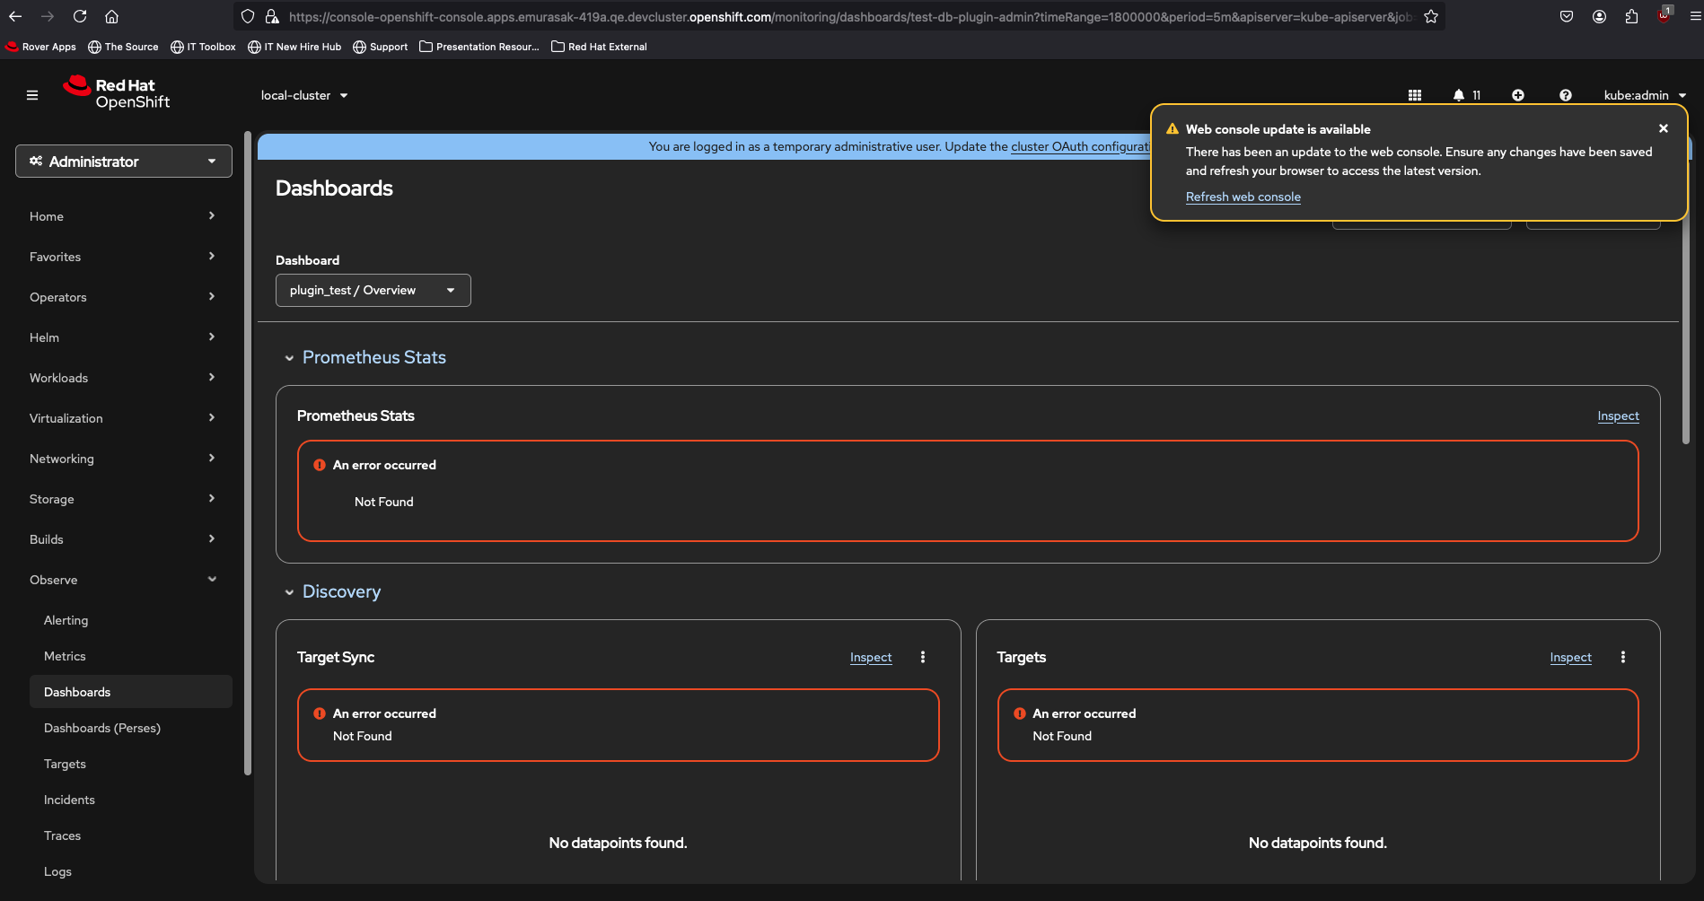
Task: Bookmark this page with star icon
Action: [1431, 16]
